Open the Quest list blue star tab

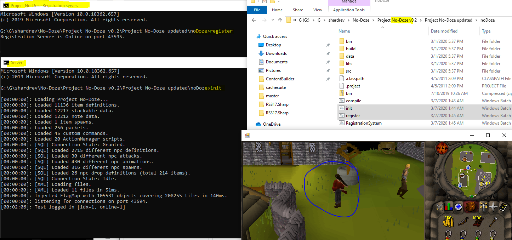459,207
